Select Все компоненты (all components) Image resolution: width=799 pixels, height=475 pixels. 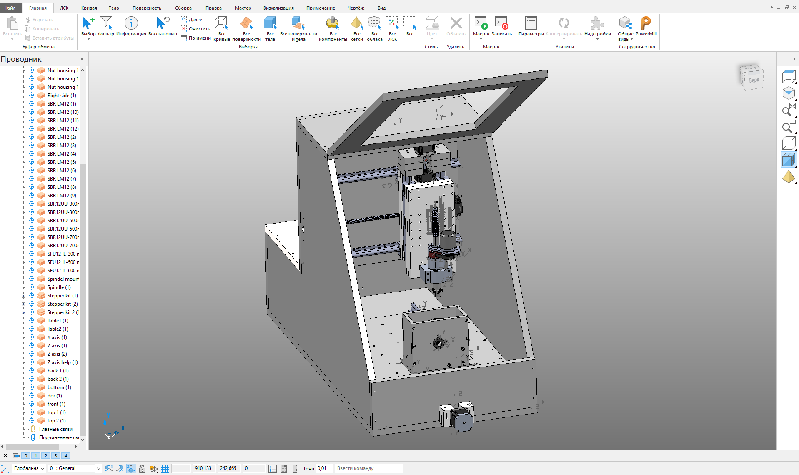333,29
